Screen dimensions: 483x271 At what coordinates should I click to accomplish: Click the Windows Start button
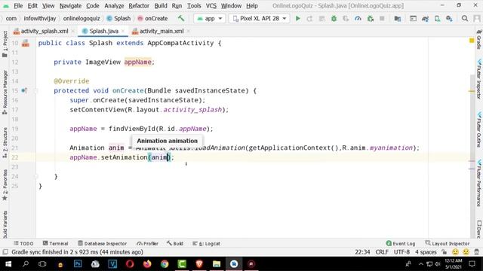point(8,264)
